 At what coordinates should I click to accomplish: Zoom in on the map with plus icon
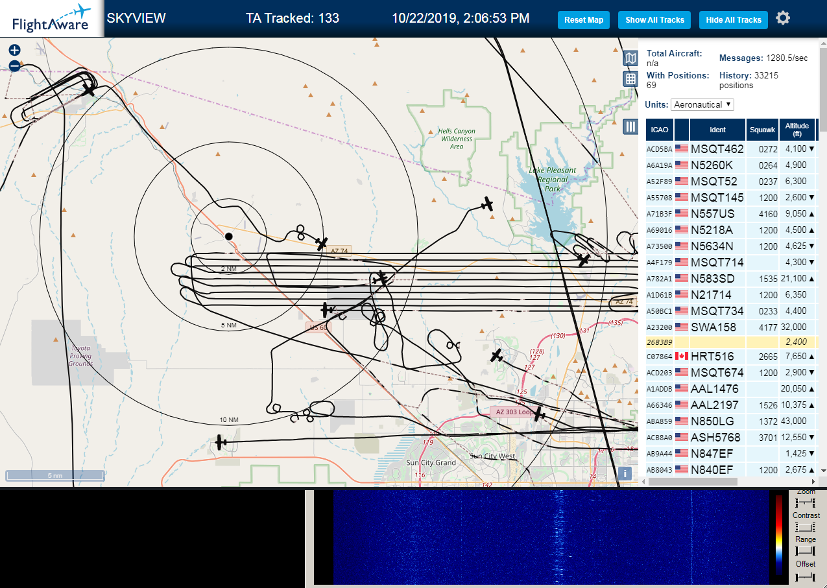coord(14,50)
